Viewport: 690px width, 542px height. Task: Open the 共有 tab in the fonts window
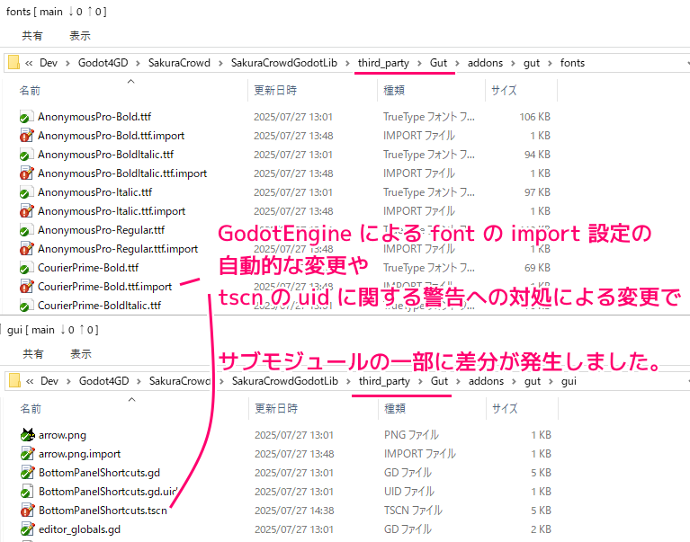coord(32,36)
